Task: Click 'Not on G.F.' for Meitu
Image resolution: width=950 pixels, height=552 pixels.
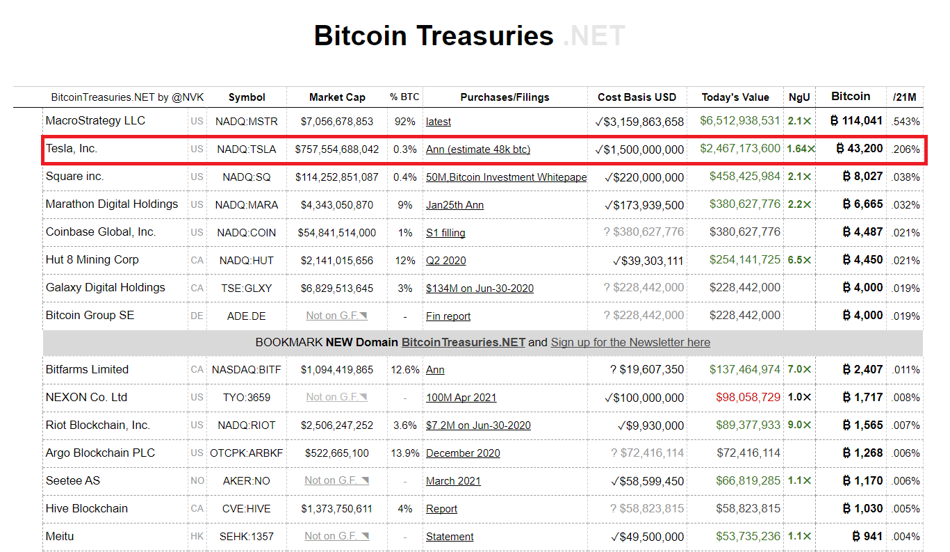Action: (337, 536)
